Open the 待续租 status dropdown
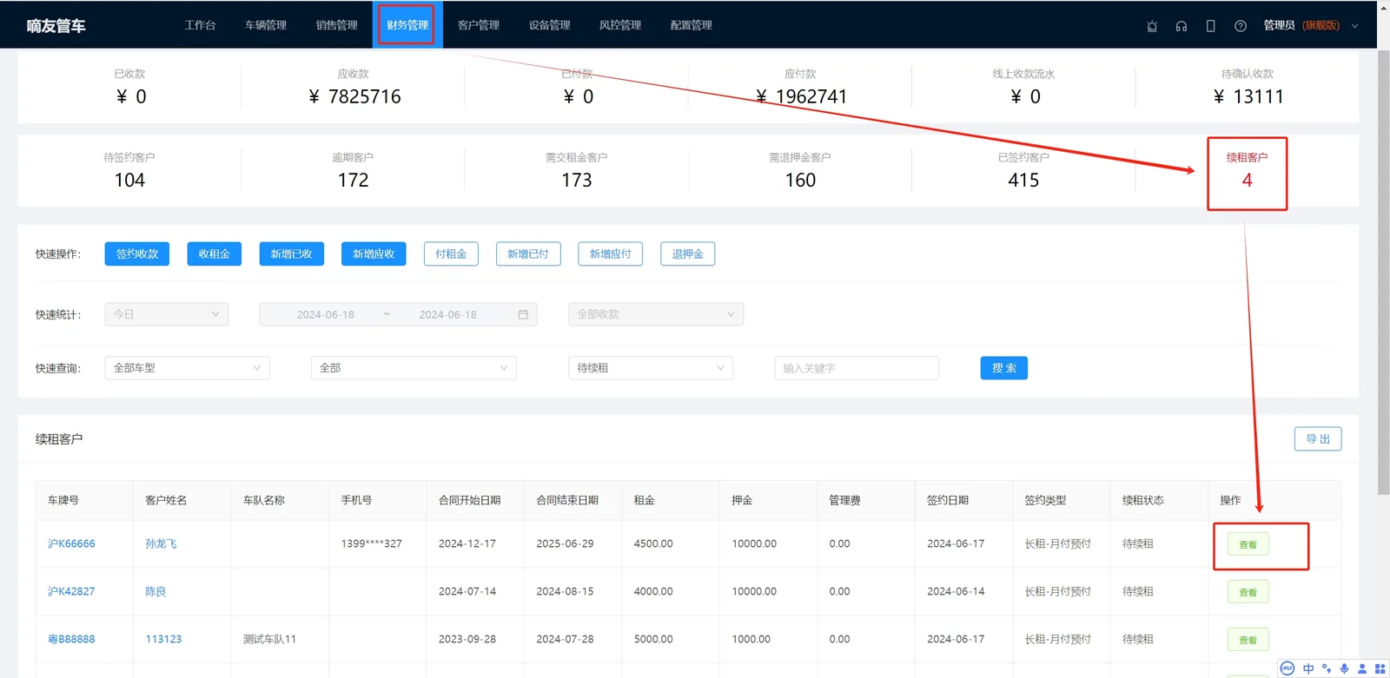 pyautogui.click(x=651, y=368)
